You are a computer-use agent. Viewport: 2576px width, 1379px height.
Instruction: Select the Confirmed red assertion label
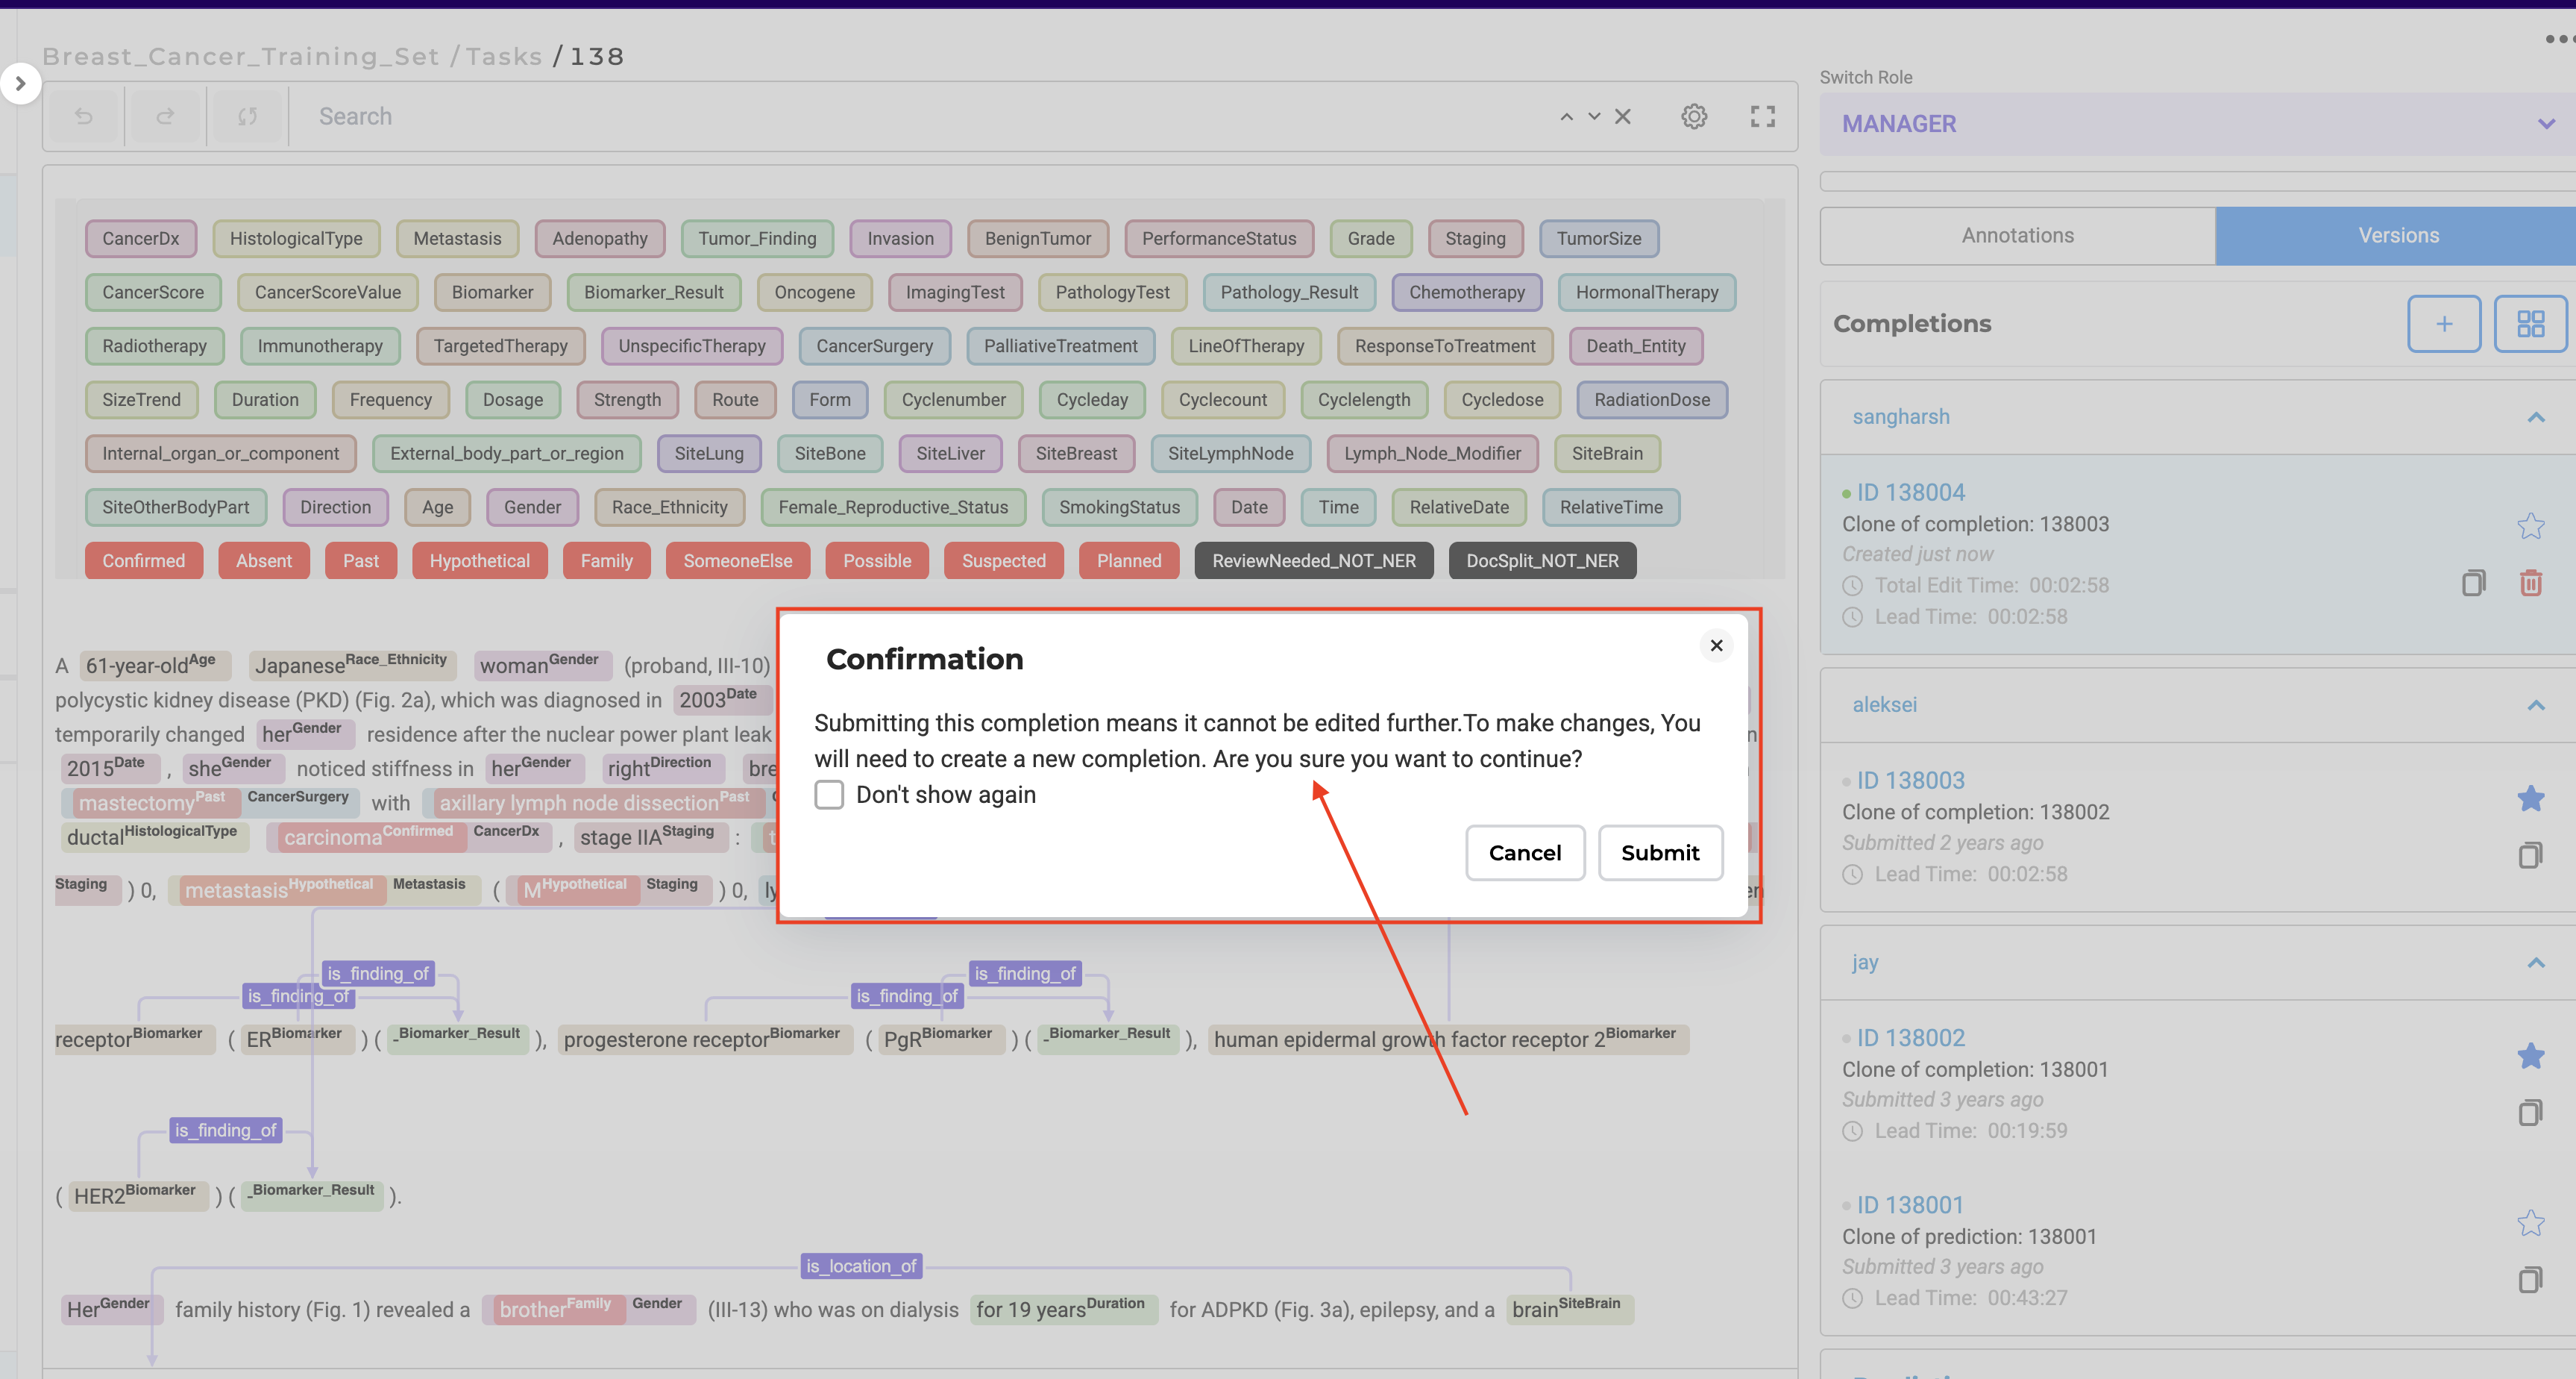143,560
